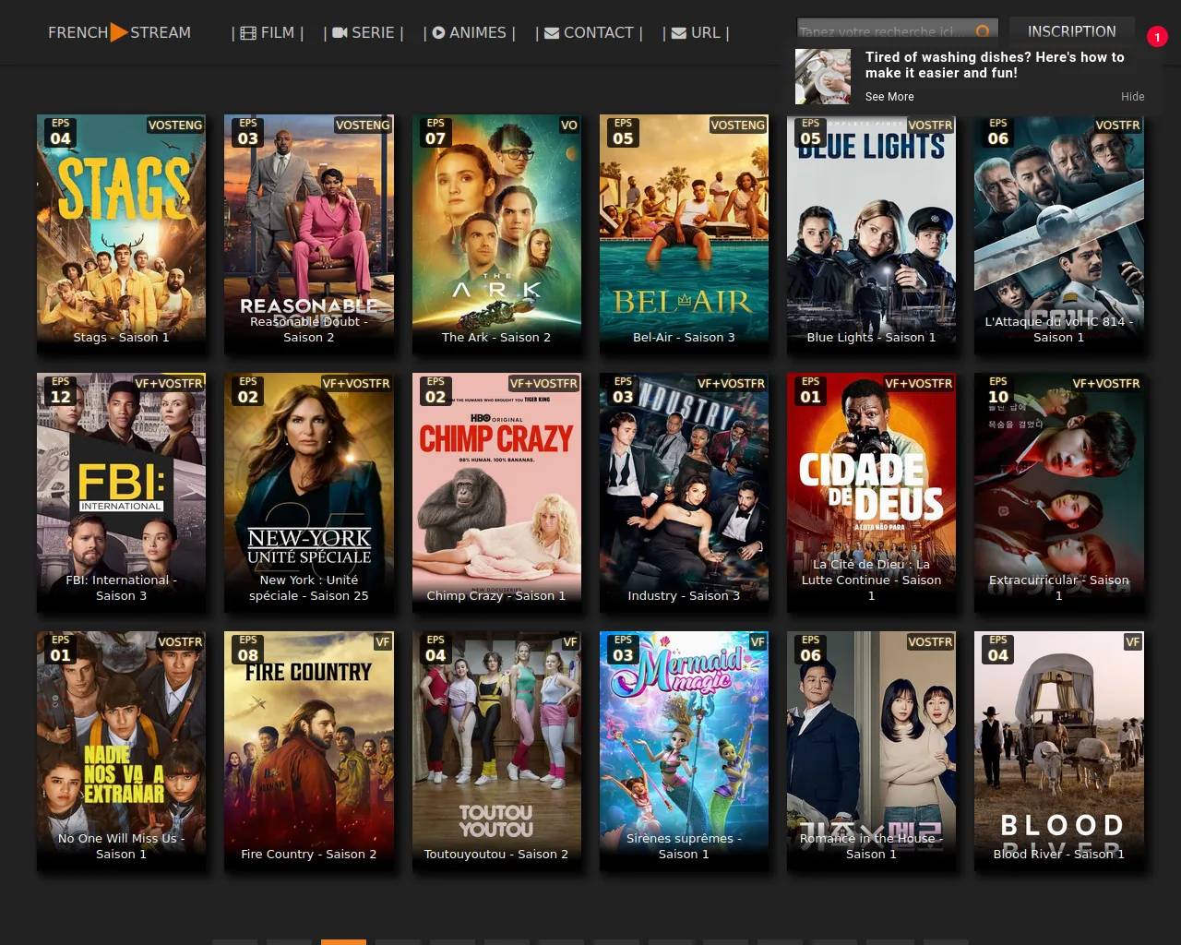
Task: Click See More on the dishes ad
Action: (x=889, y=97)
